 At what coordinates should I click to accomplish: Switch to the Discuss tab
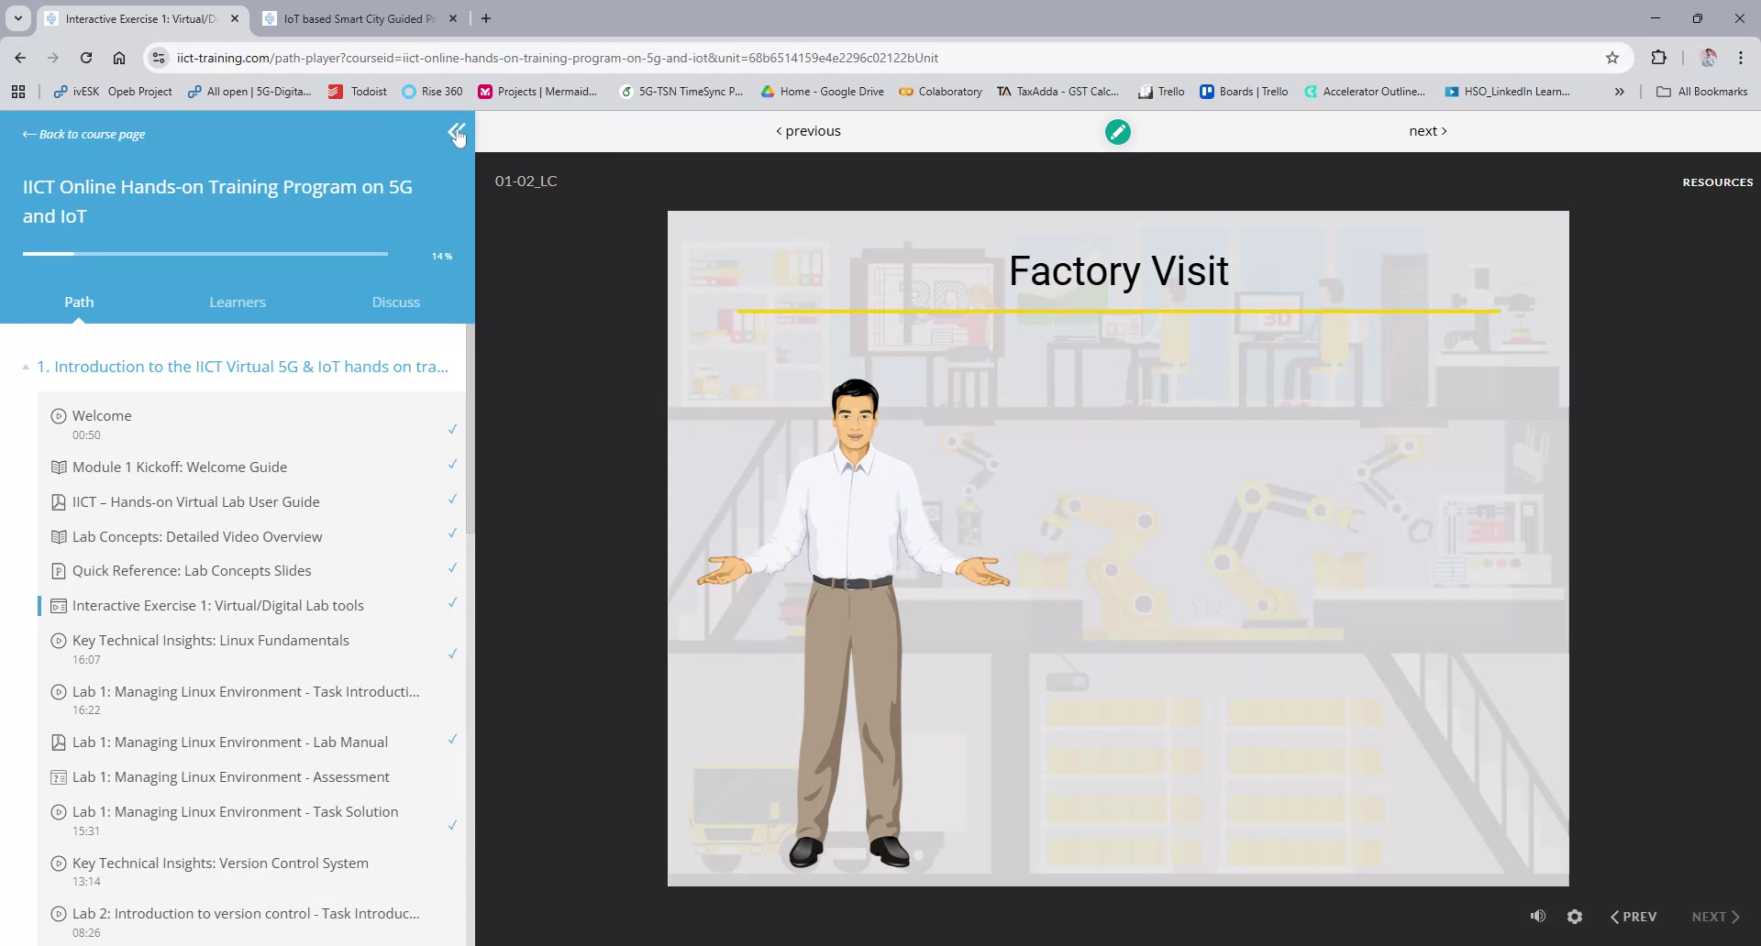[x=395, y=302]
